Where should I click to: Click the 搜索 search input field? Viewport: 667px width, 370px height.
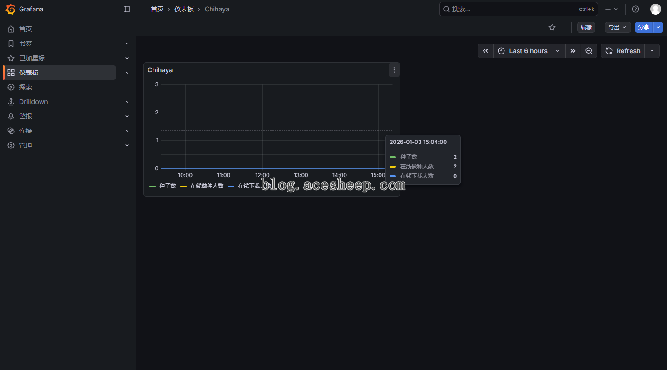pyautogui.click(x=499, y=9)
